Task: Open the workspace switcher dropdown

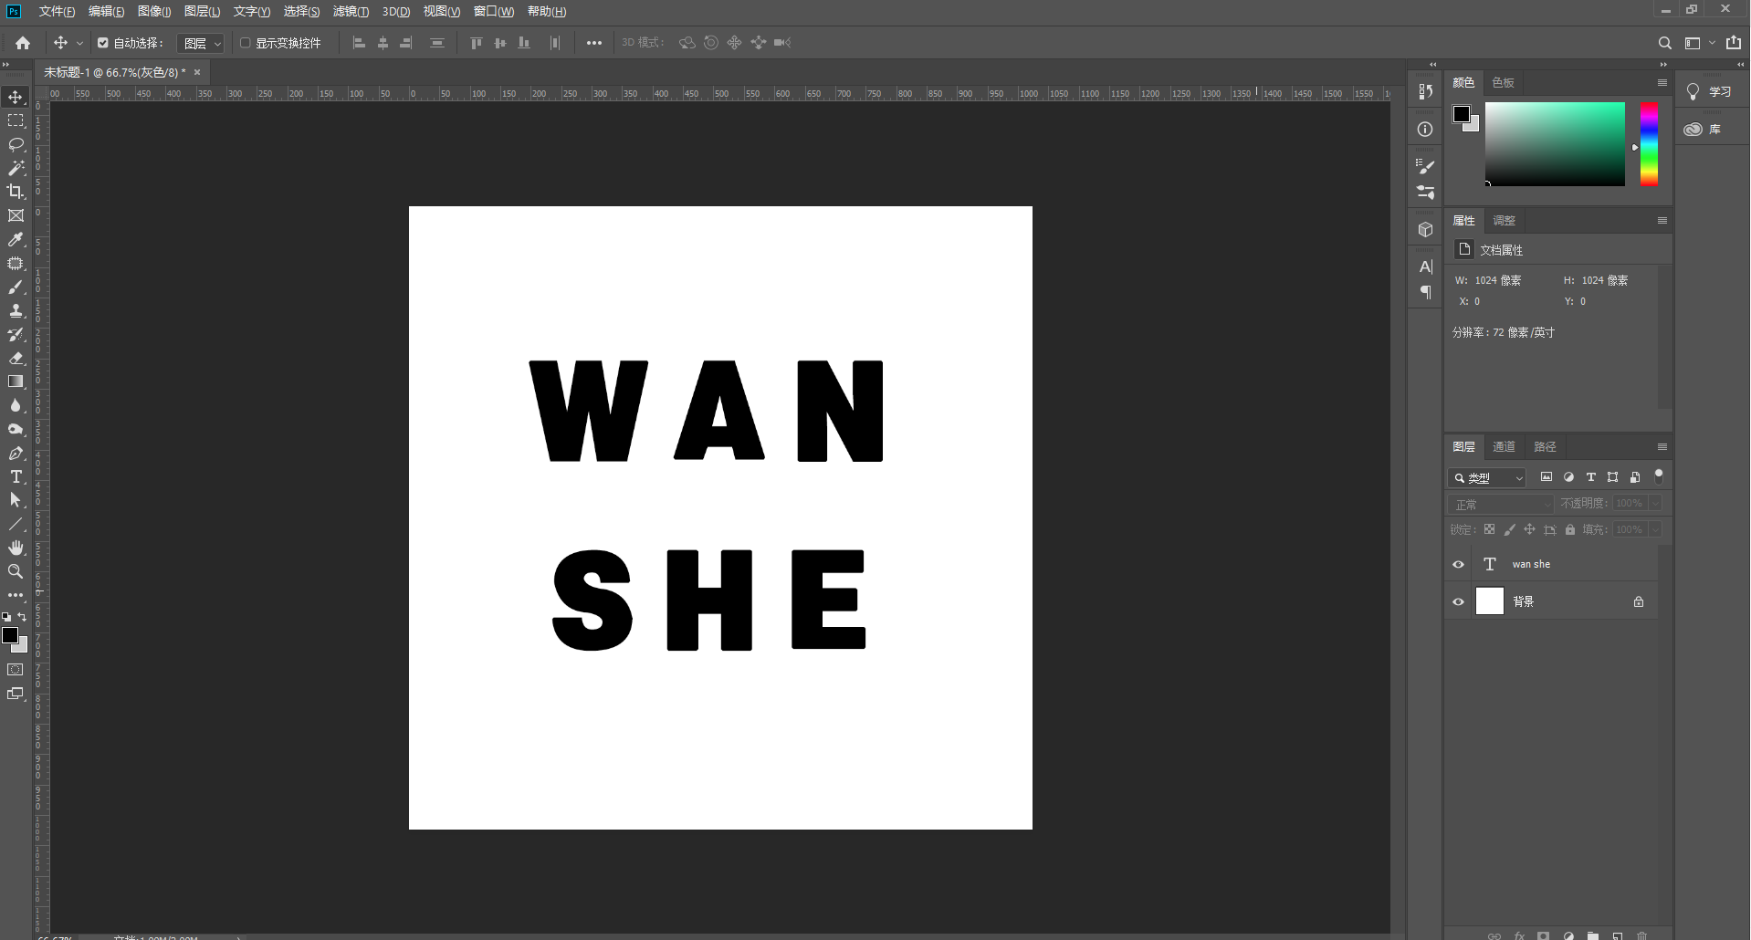Action: 1699,43
